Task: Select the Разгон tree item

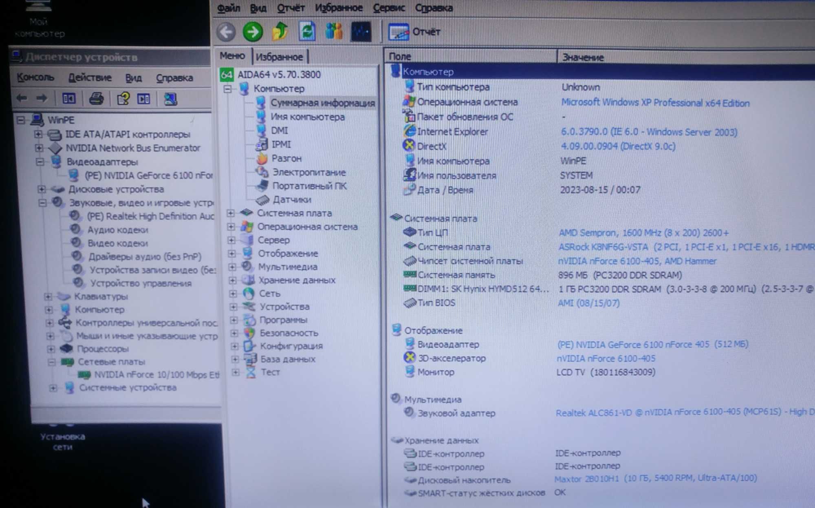Action: 286,158
